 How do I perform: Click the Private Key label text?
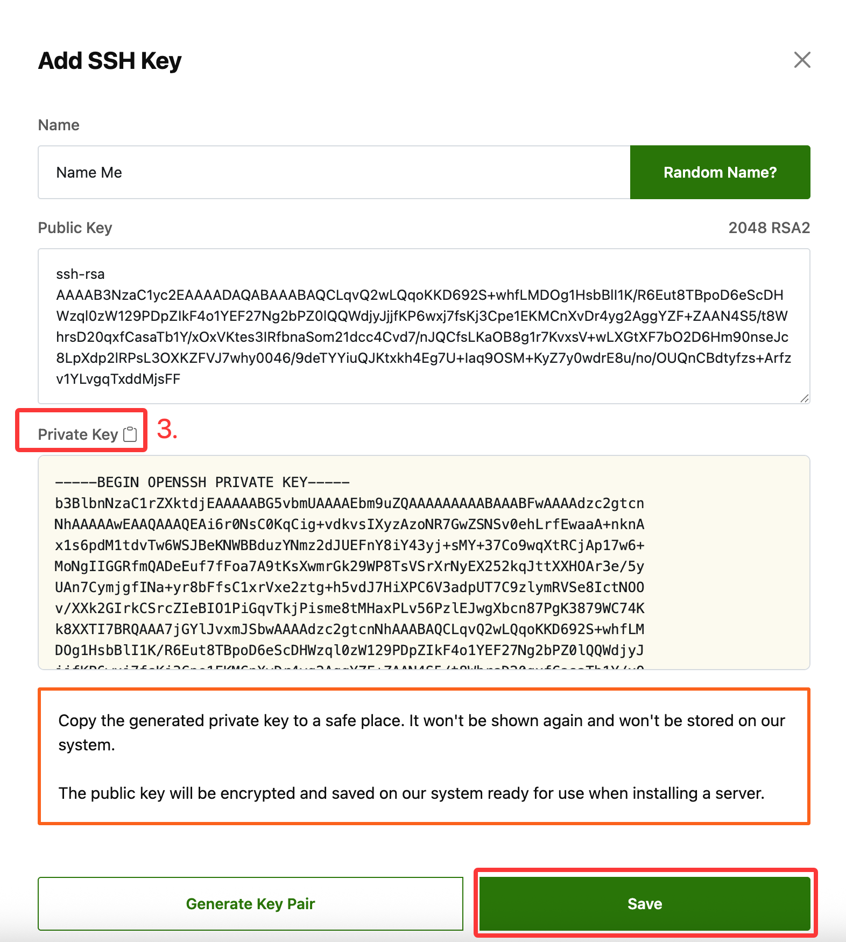click(77, 434)
